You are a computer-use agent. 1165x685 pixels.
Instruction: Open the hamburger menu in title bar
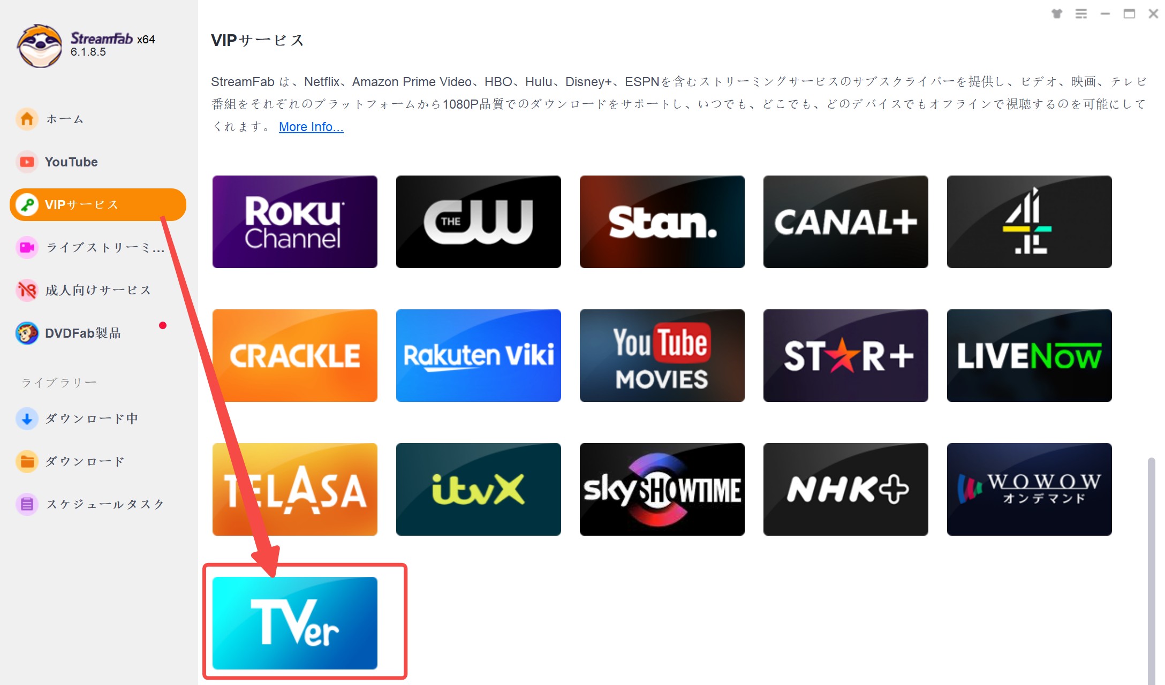(x=1081, y=14)
